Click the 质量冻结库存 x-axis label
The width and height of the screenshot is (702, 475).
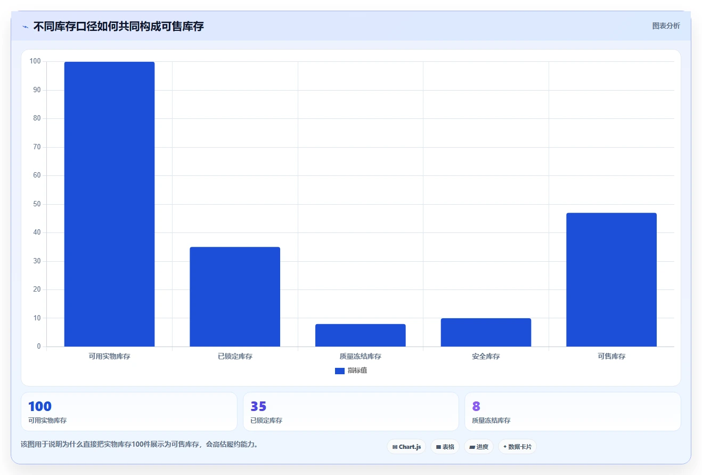point(361,356)
